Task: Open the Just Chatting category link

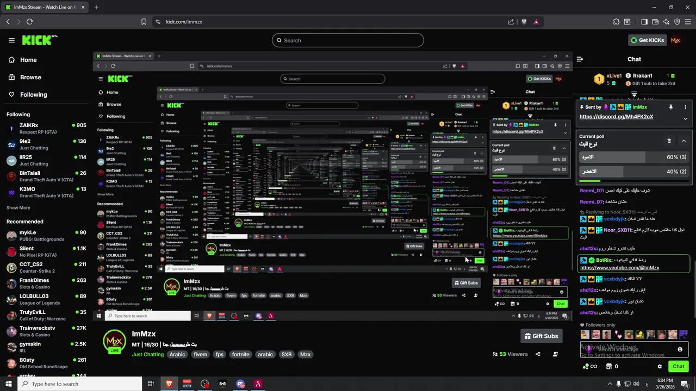Action: 148,355
